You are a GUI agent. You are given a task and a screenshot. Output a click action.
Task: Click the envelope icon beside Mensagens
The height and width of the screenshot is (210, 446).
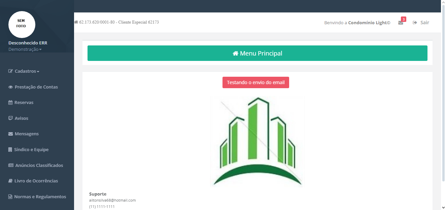pyautogui.click(x=10, y=134)
